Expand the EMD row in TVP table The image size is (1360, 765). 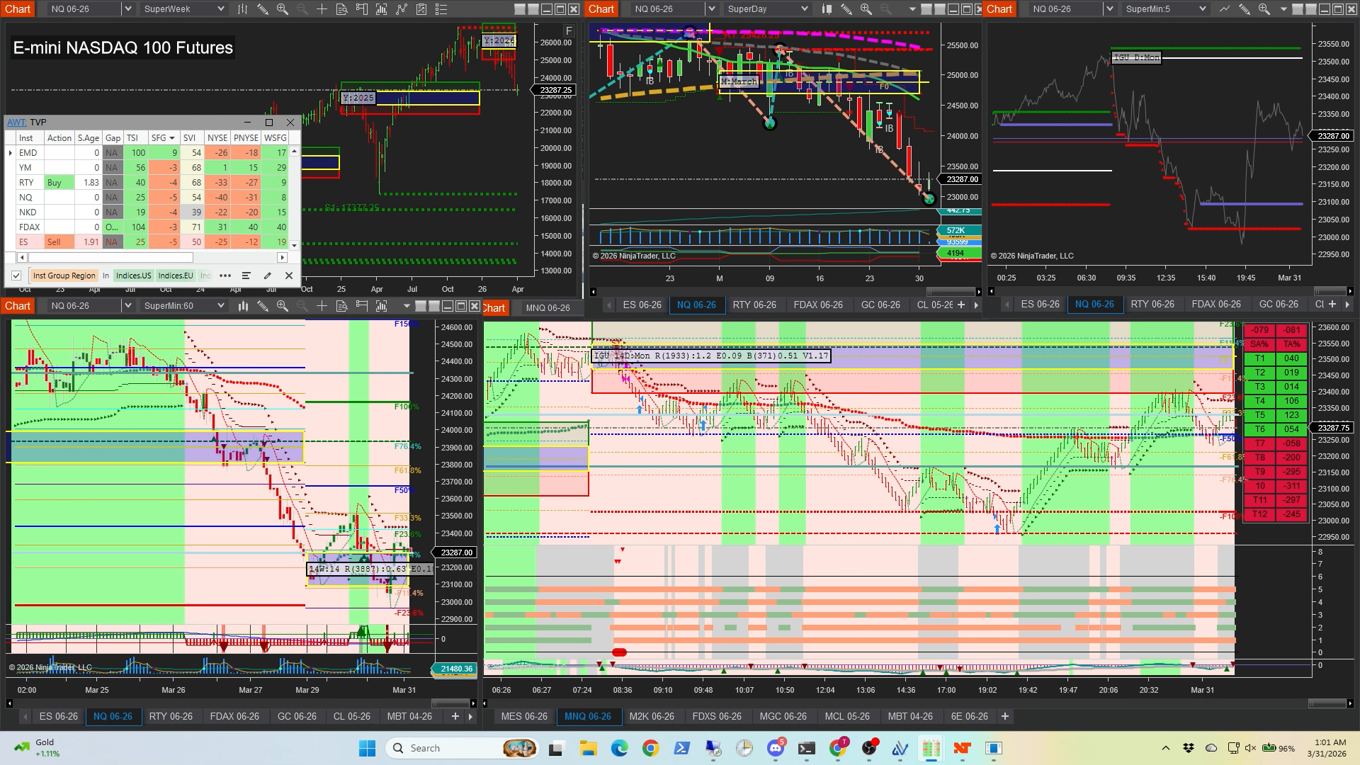click(10, 153)
